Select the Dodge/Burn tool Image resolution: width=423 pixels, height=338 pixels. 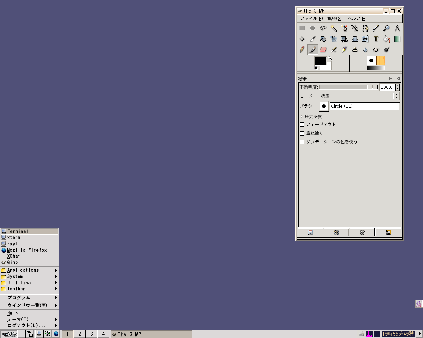click(387, 50)
